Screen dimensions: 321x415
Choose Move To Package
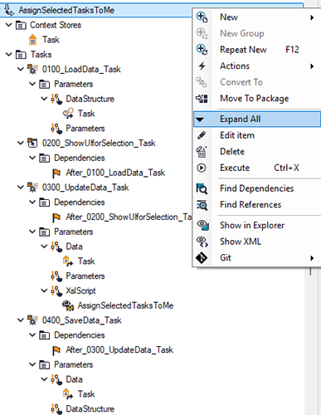pyautogui.click(x=257, y=98)
